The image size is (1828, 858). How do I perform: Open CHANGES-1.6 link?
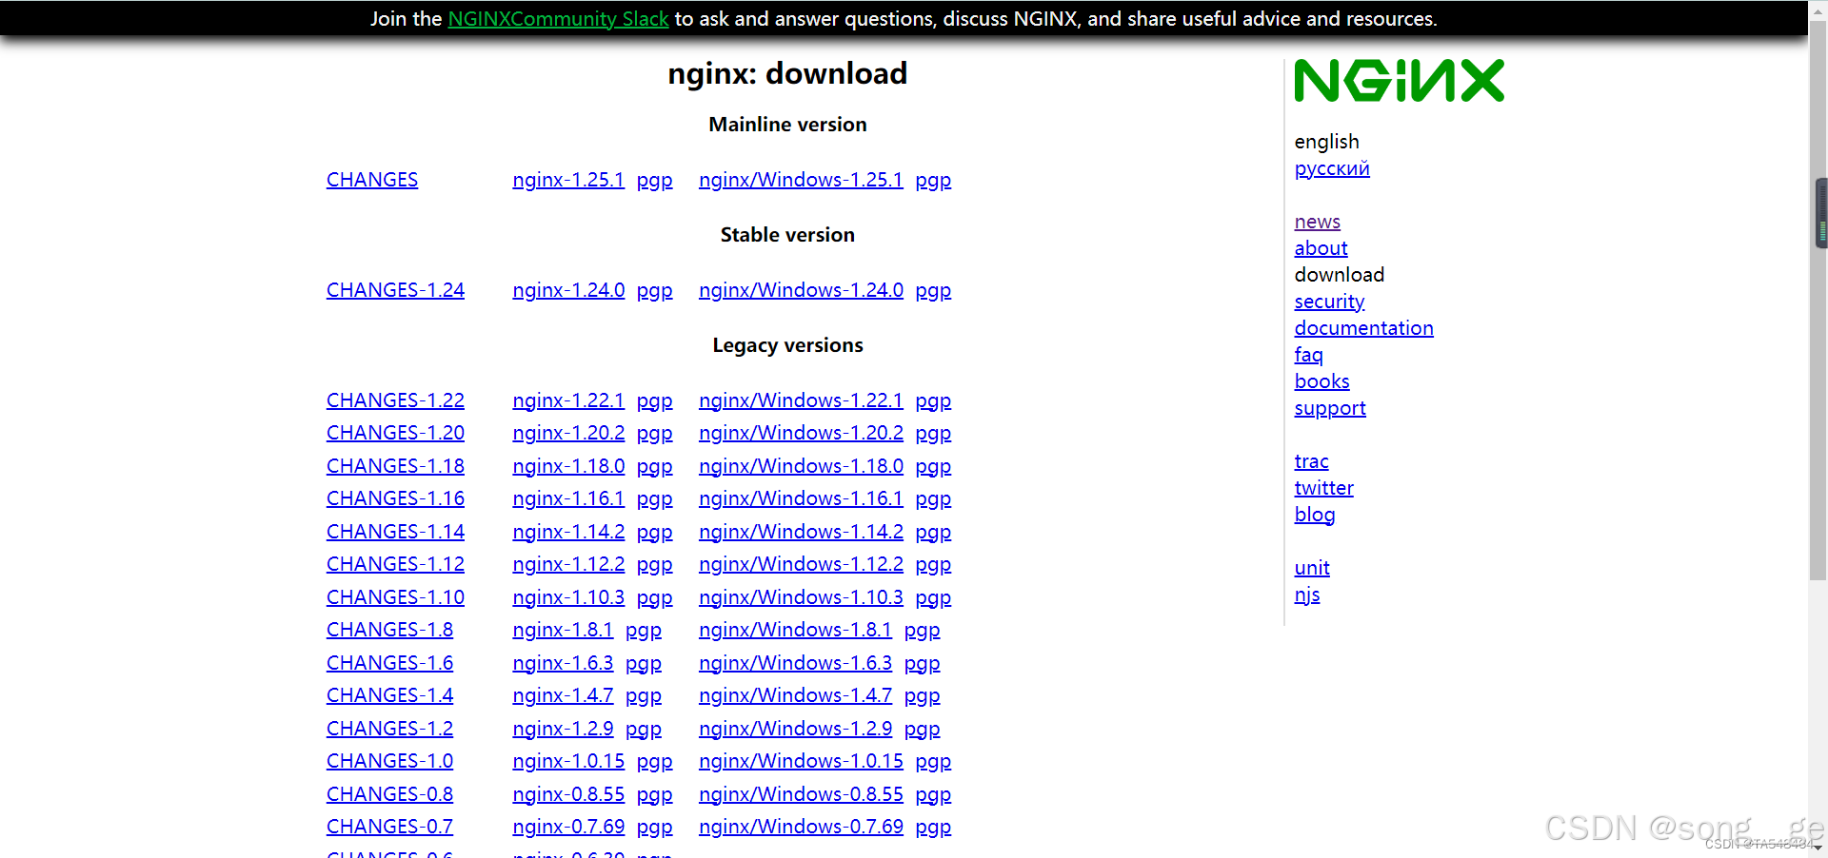[389, 663]
